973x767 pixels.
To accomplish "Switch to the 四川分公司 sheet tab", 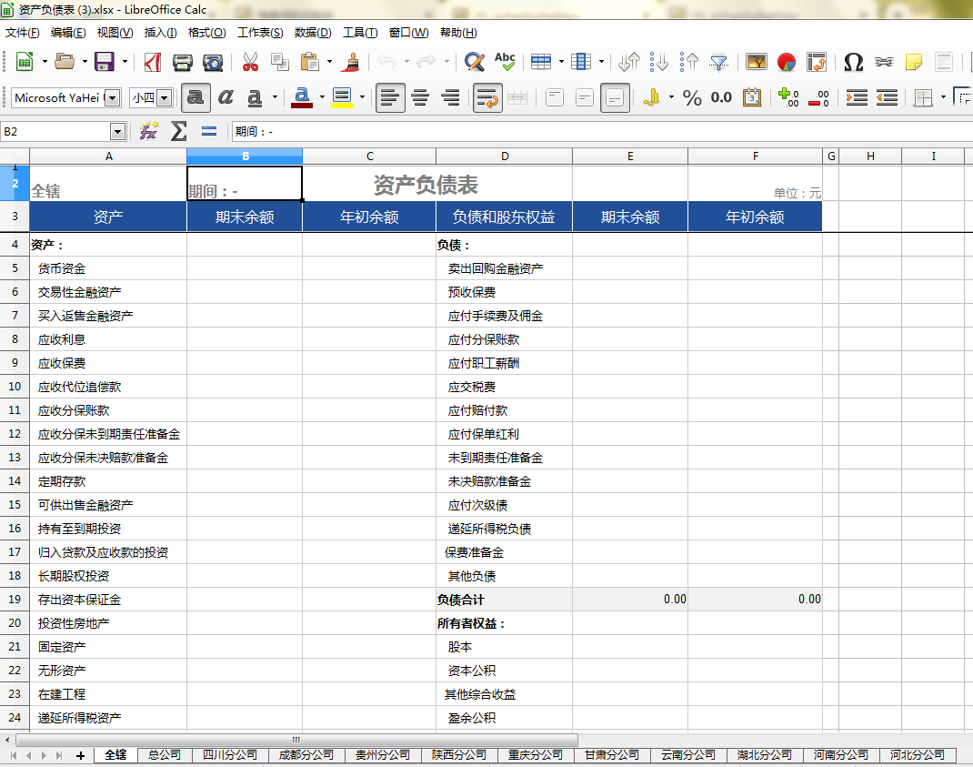I will [230, 755].
